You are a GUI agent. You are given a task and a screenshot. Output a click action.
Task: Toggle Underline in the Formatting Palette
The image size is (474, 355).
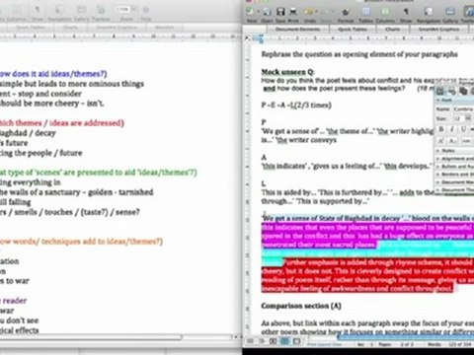pos(463,129)
